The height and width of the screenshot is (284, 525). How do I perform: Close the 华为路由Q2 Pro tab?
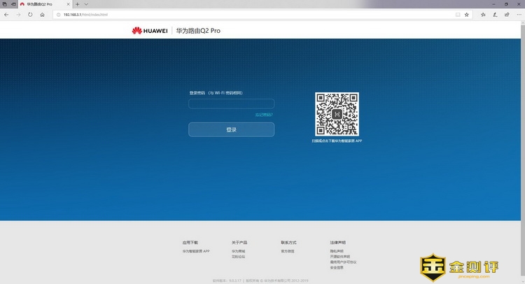pos(69,4)
